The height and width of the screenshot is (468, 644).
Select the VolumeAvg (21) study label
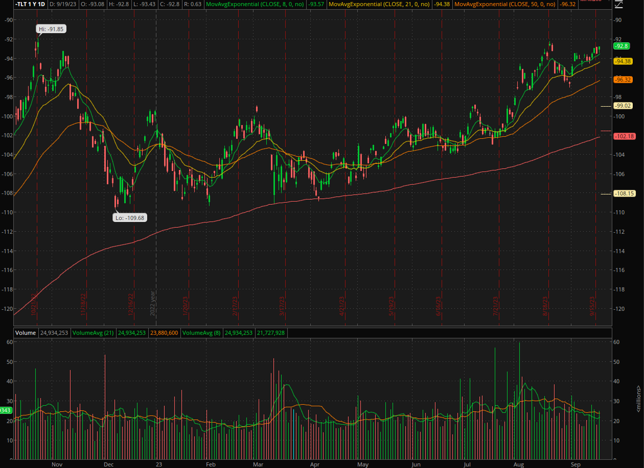(93, 333)
